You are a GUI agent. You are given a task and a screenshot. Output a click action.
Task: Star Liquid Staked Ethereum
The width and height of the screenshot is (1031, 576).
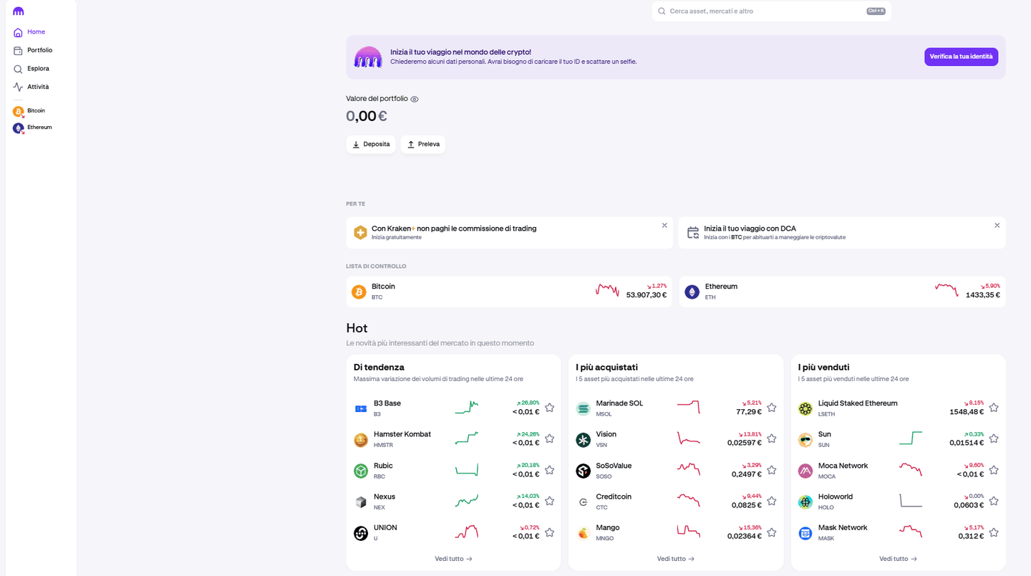[994, 408]
